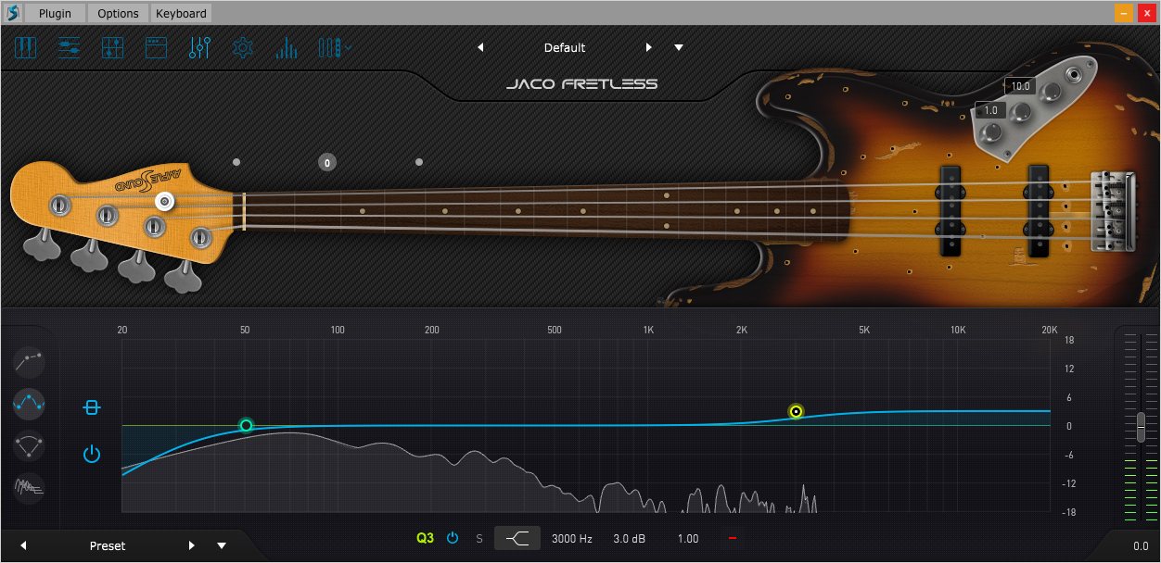The width and height of the screenshot is (1161, 563).
Task: Click the 3000 Hz frequency value
Action: coord(572,538)
